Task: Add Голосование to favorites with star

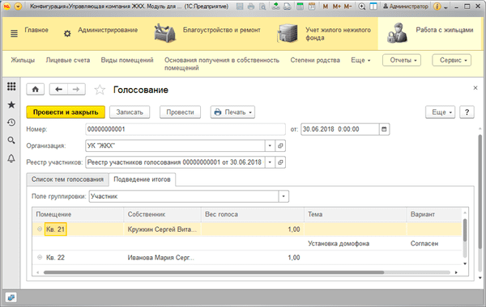Action: pos(100,90)
